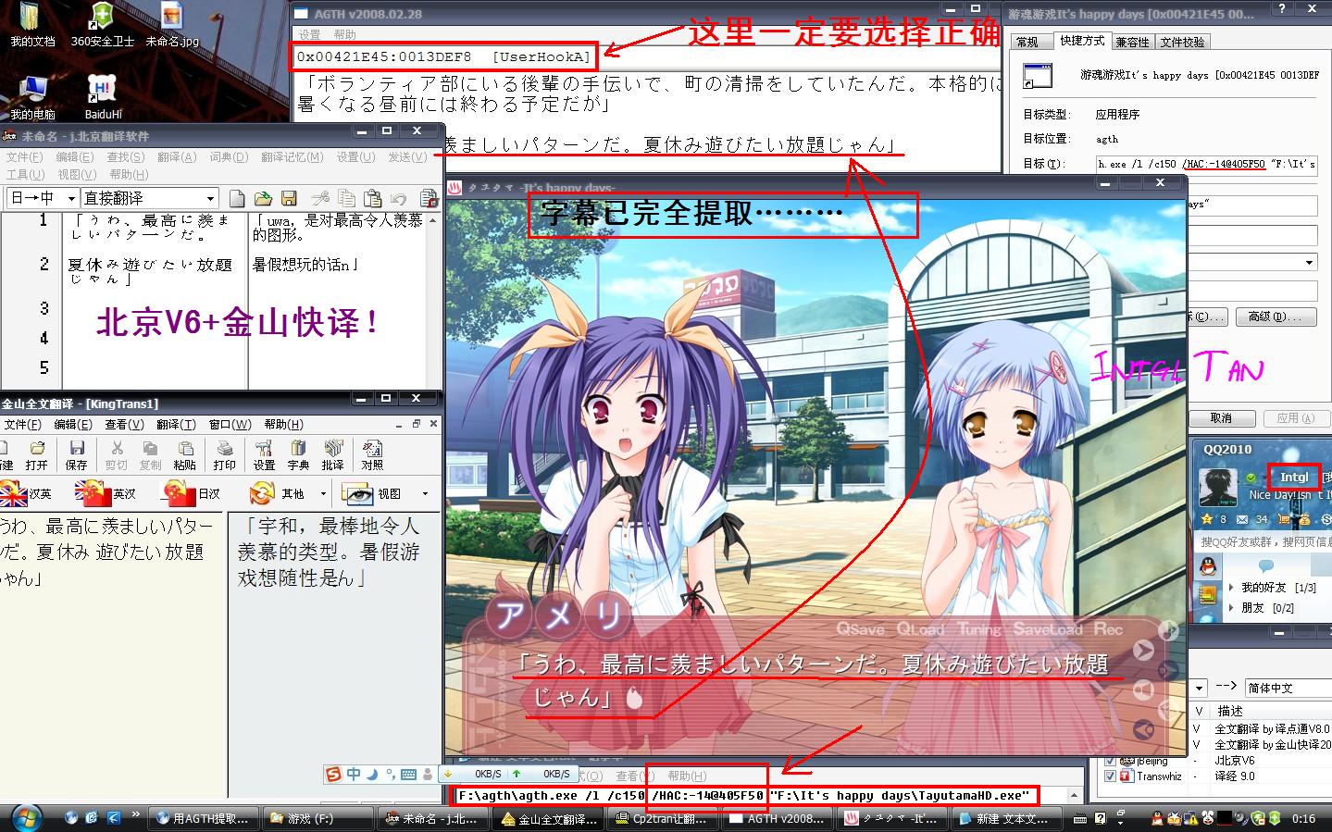
Task: Click SaveLoad in the game dialogue box
Action: 1048,629
